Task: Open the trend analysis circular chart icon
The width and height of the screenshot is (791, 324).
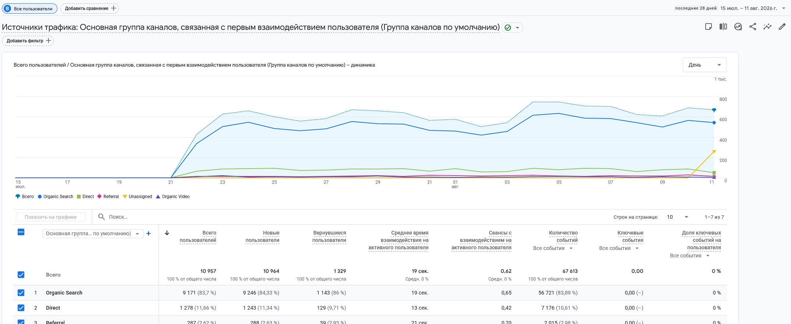Action: point(738,27)
